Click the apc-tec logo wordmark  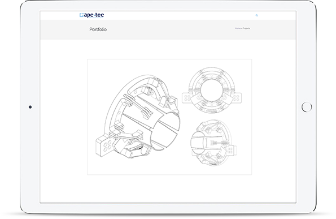click(94, 15)
